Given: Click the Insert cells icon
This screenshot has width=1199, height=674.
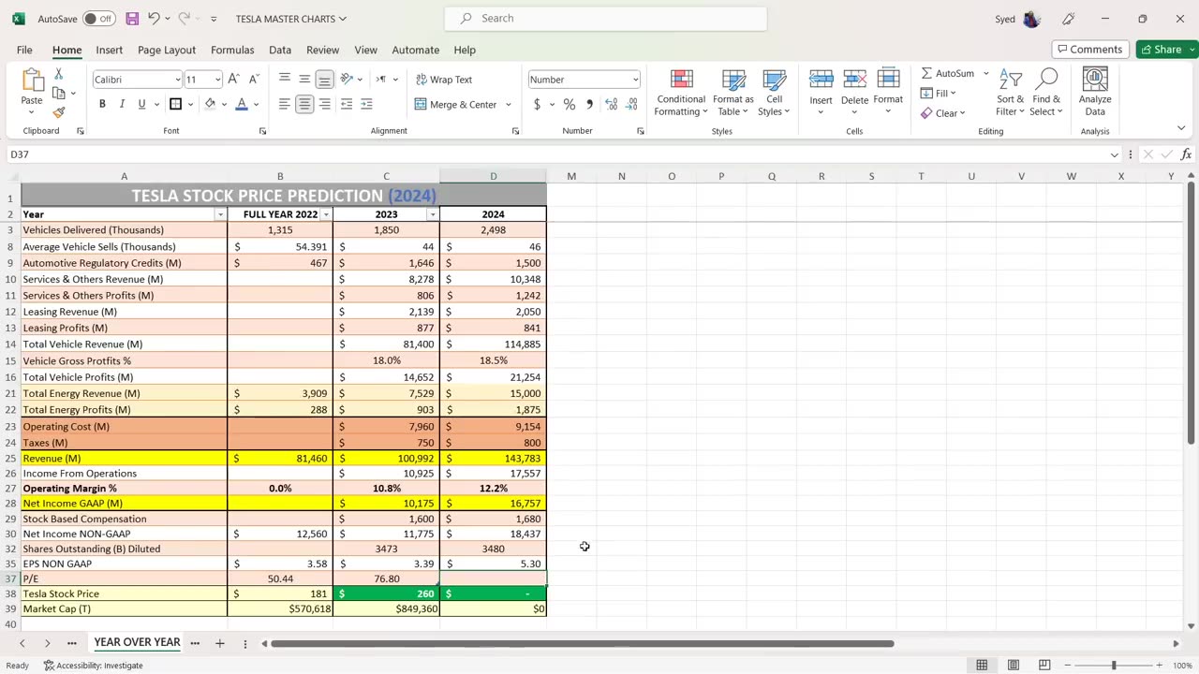Looking at the screenshot, I should 821,80.
